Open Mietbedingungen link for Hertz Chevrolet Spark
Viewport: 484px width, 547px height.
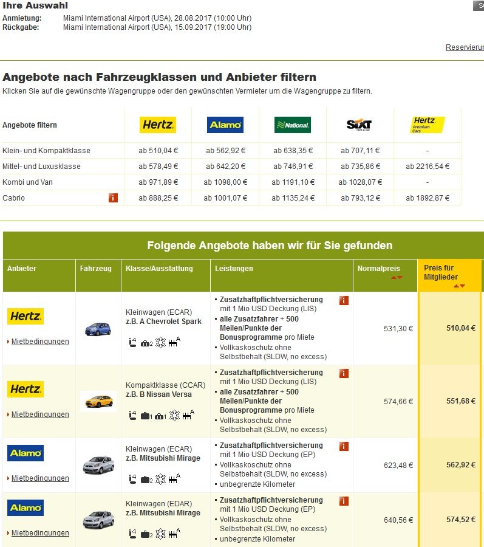pos(40,342)
